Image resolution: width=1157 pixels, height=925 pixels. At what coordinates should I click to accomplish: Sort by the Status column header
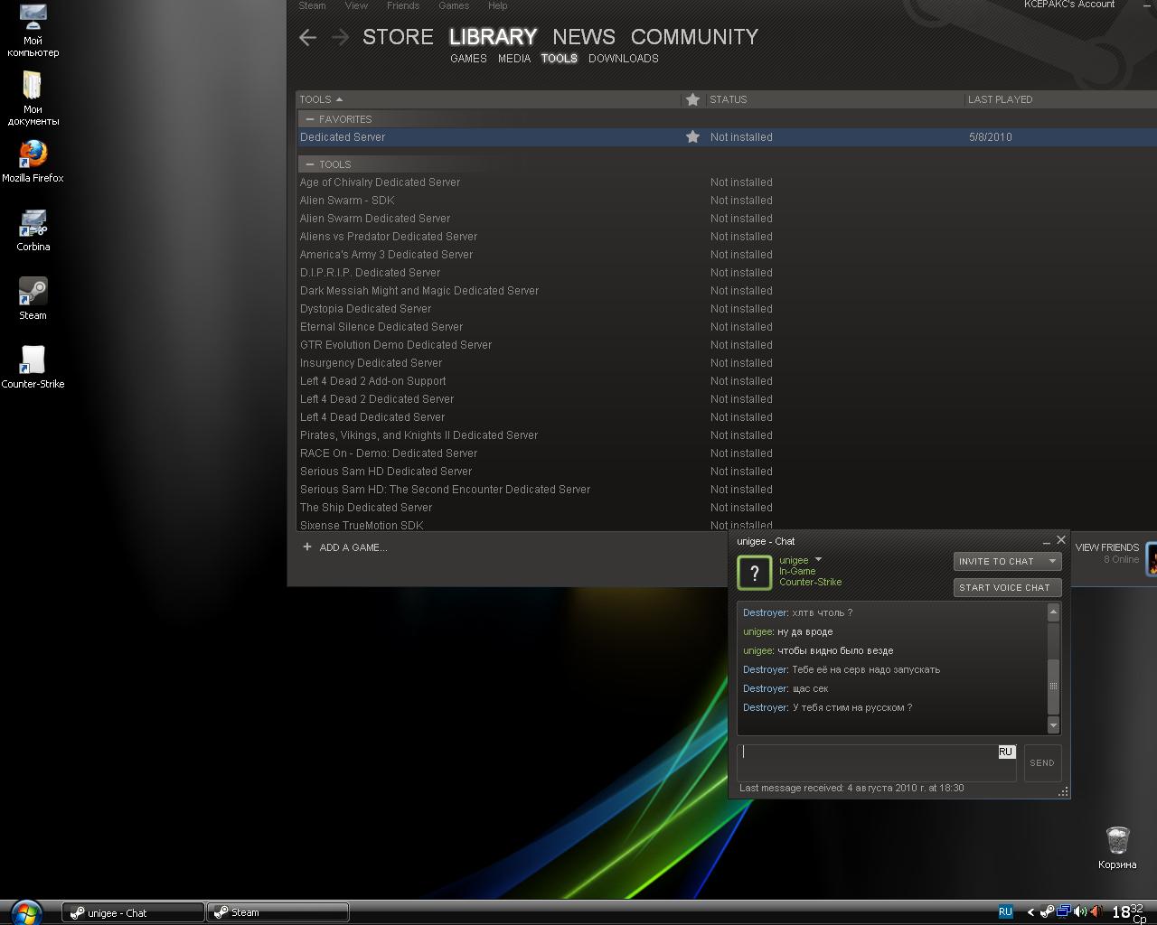point(834,99)
